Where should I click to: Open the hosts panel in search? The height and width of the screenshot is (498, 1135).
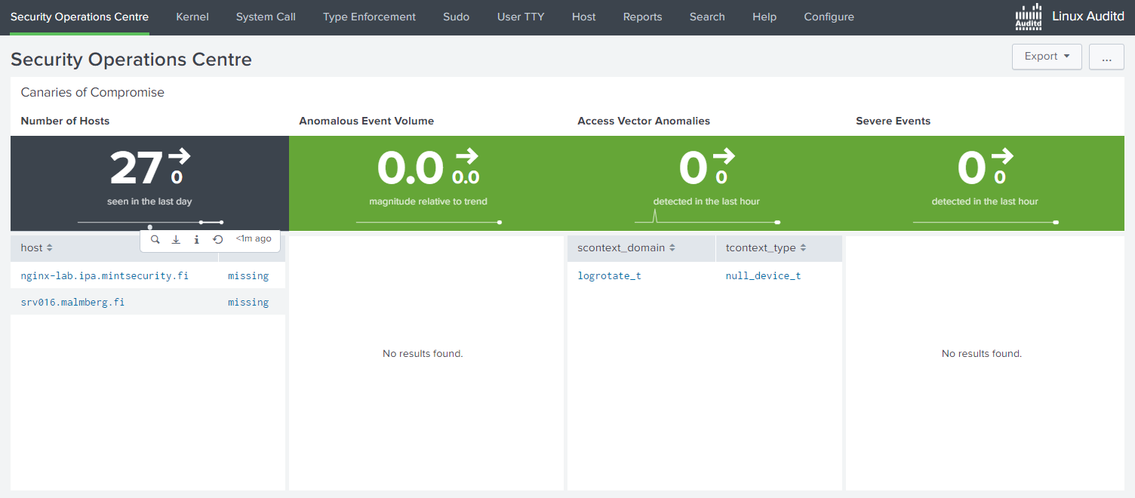(x=155, y=238)
